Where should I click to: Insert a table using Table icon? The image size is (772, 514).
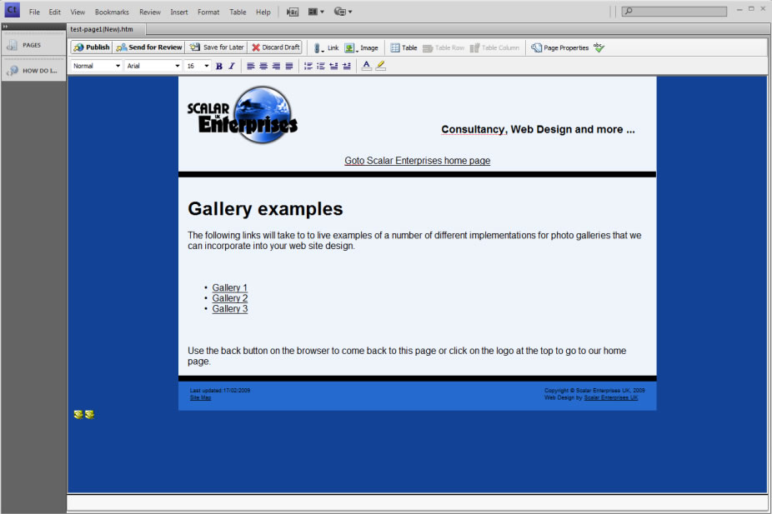click(404, 47)
